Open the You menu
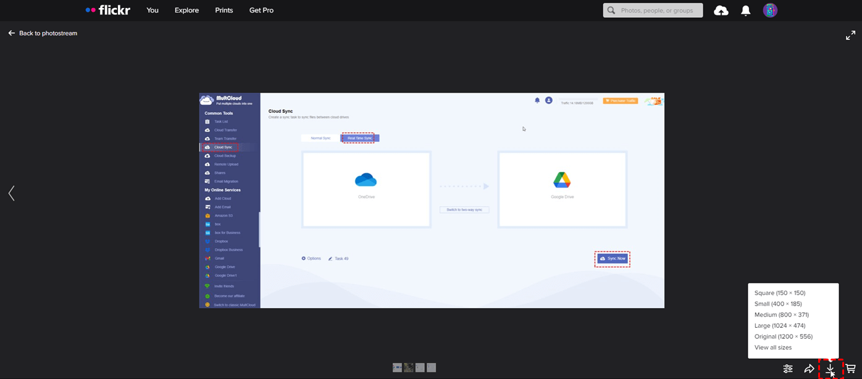The height and width of the screenshot is (379, 862). pos(153,10)
